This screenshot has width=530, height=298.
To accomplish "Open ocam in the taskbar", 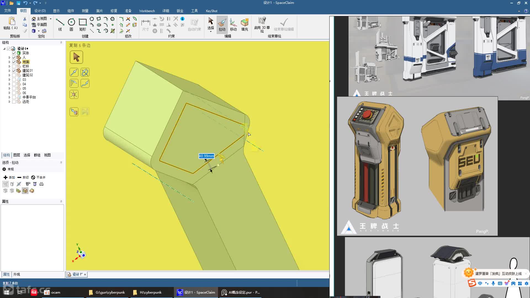I will pos(52,292).
